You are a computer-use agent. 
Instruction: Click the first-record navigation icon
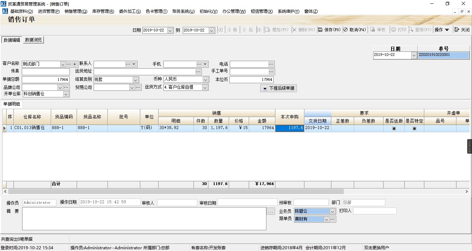220,30
